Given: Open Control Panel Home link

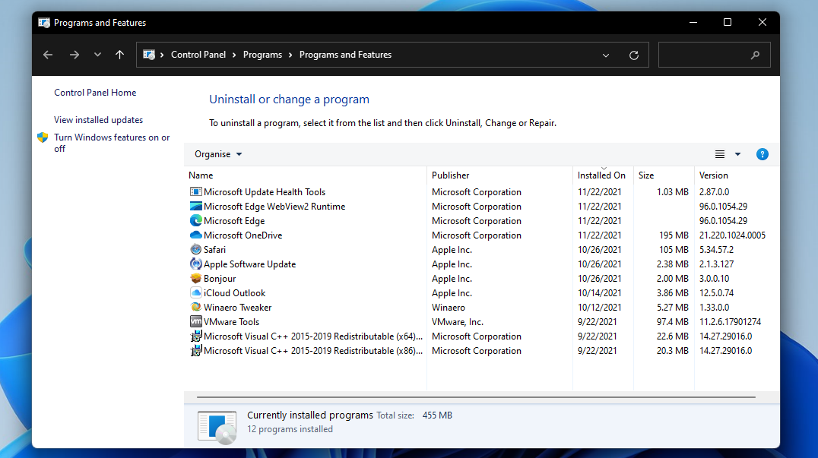Looking at the screenshot, I should (x=95, y=92).
